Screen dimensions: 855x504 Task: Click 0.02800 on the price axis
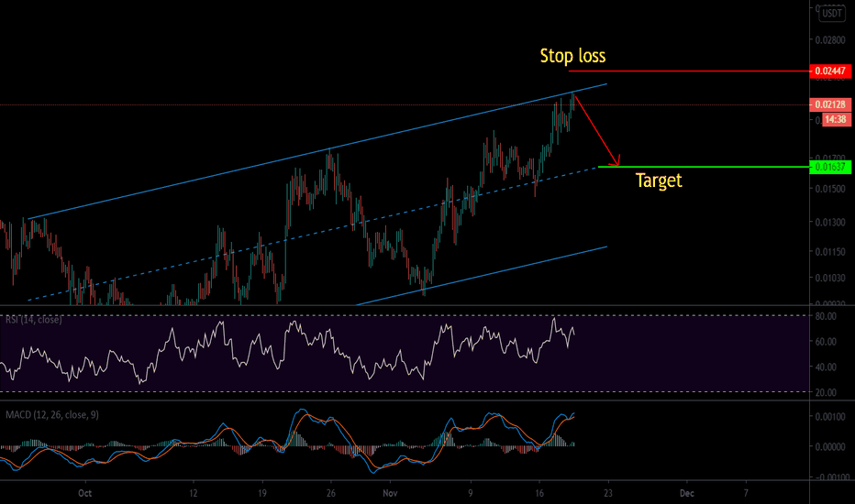pyautogui.click(x=830, y=39)
